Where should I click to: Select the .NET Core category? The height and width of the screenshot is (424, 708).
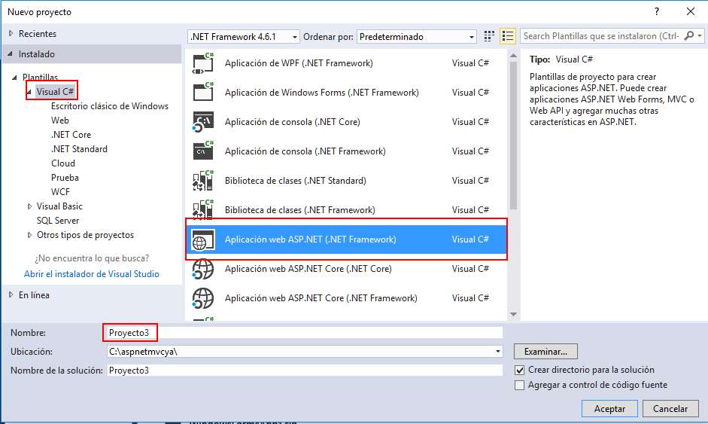pyautogui.click(x=71, y=135)
